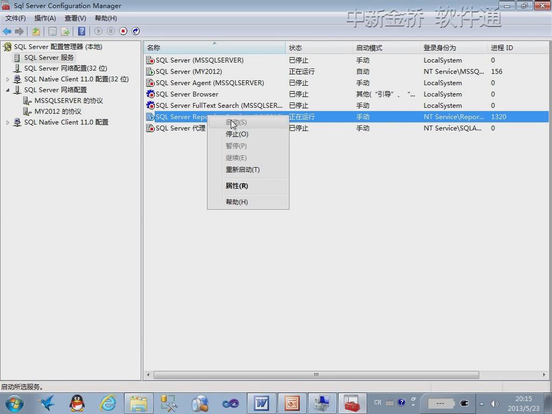Expand SQL Native Client 11.0 配置(32 位) triangle
The height and width of the screenshot is (414, 552).
coord(8,79)
